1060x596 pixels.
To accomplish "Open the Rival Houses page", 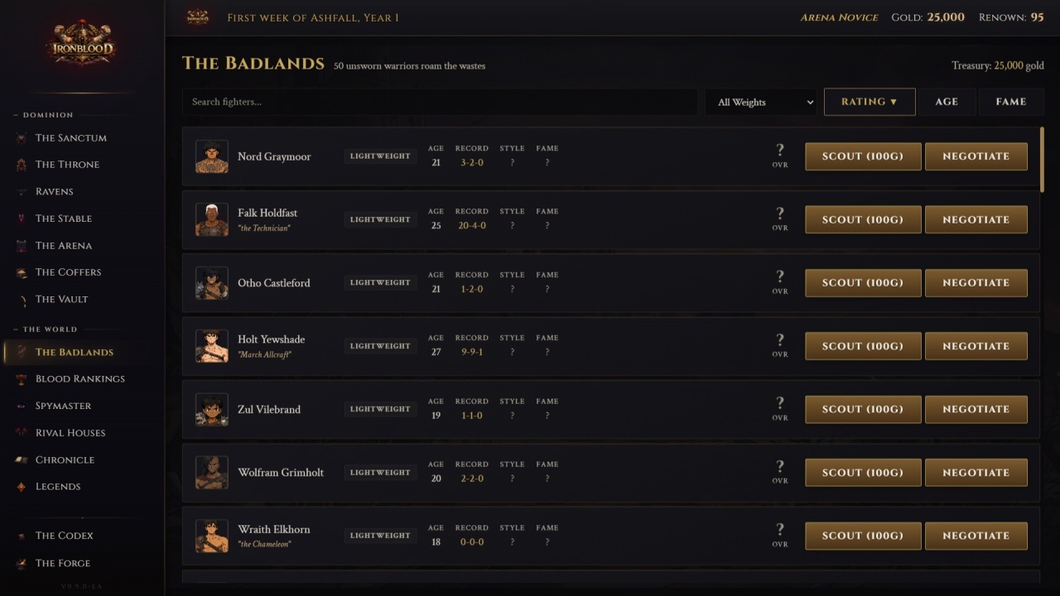I will pyautogui.click(x=70, y=433).
